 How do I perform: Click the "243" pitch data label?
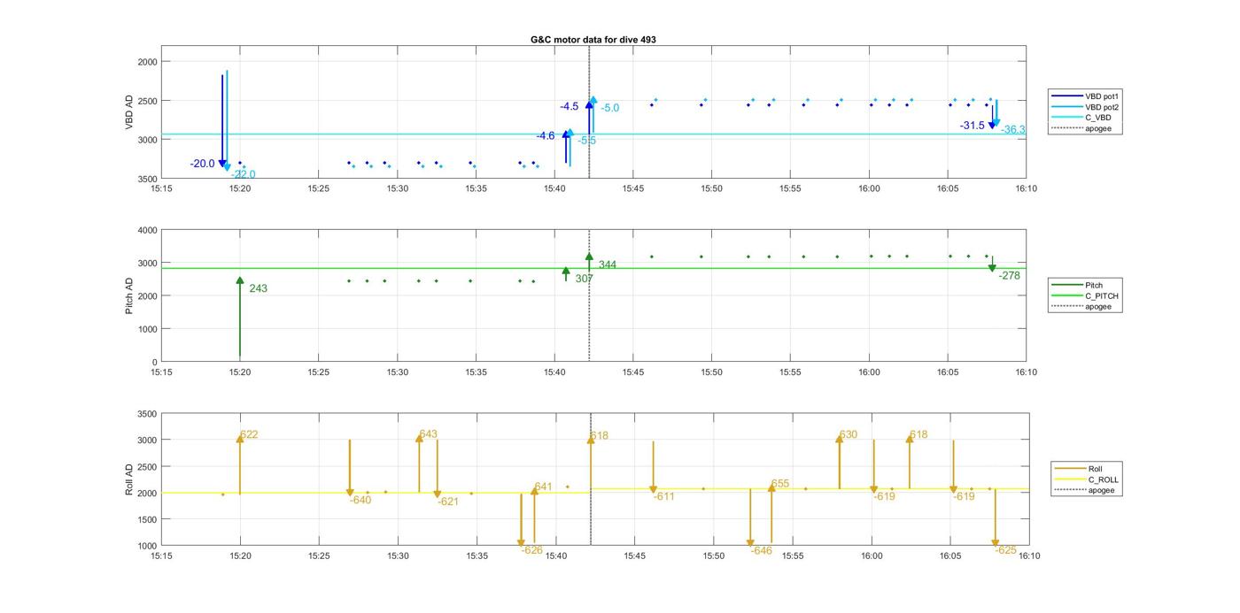(x=258, y=288)
